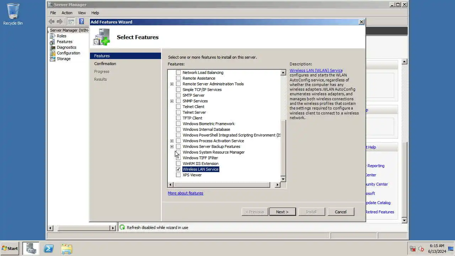Open the Help menu
This screenshot has width=455, height=256.
point(95,13)
